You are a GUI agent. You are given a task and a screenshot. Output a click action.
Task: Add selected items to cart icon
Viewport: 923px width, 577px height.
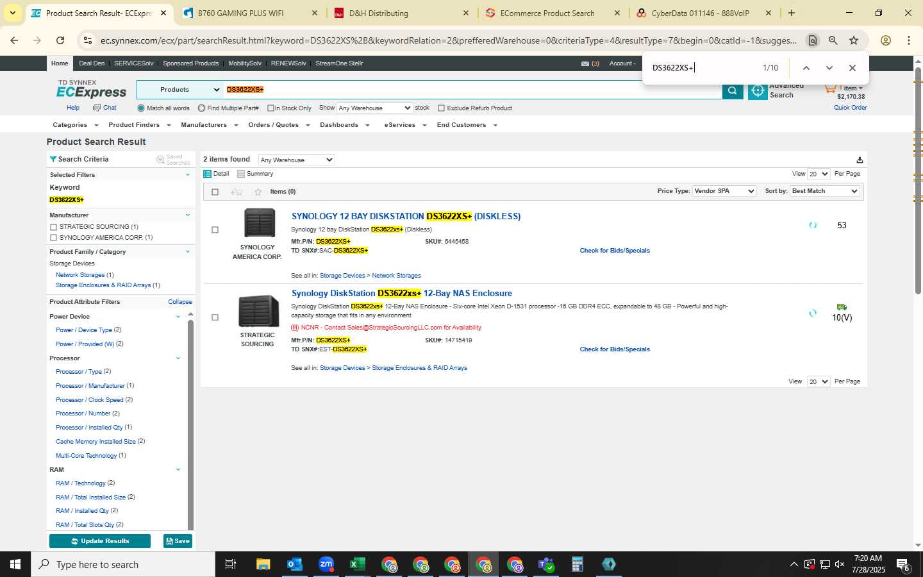[x=237, y=192]
